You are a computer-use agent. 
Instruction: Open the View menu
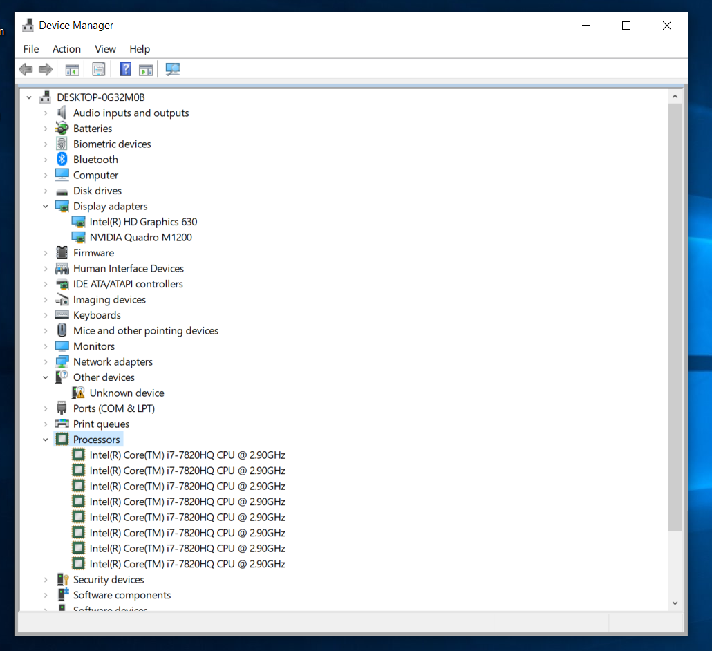105,49
